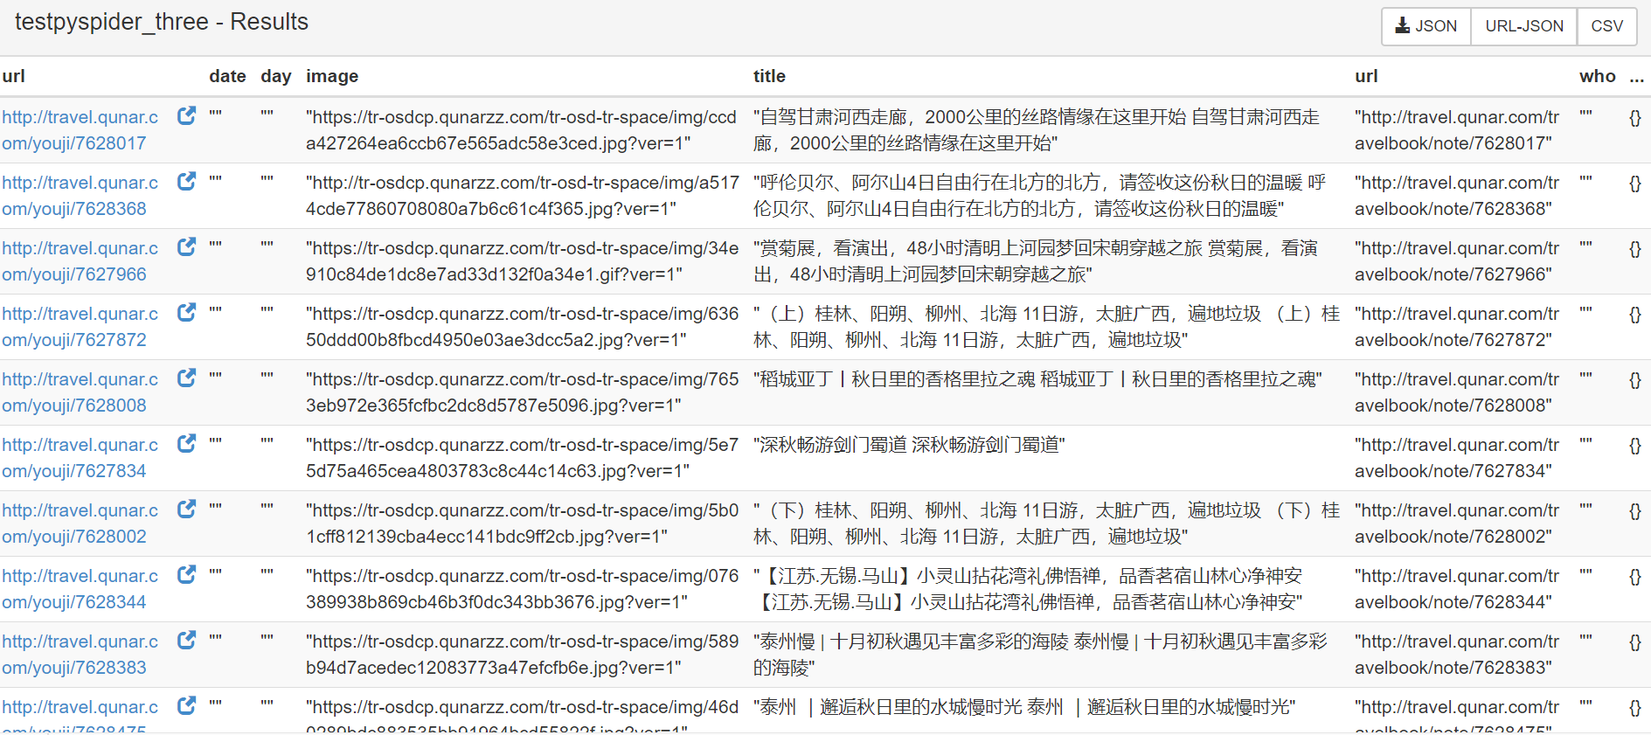Image resolution: width=1651 pixels, height=735 pixels.
Task: Select image URL ending 3eb972e365fcfbc2dc8d5787e5096.jpg
Action: coord(522,392)
